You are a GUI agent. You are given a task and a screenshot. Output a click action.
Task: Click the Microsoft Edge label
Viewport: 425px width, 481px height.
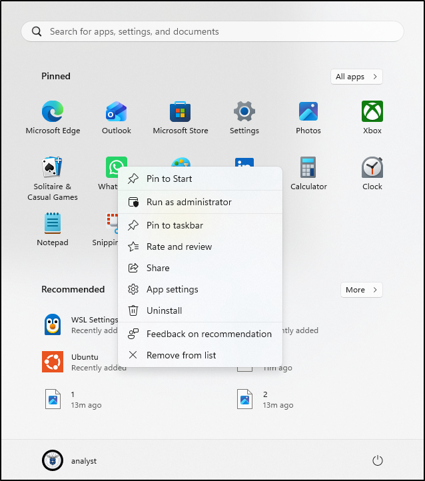(x=53, y=131)
